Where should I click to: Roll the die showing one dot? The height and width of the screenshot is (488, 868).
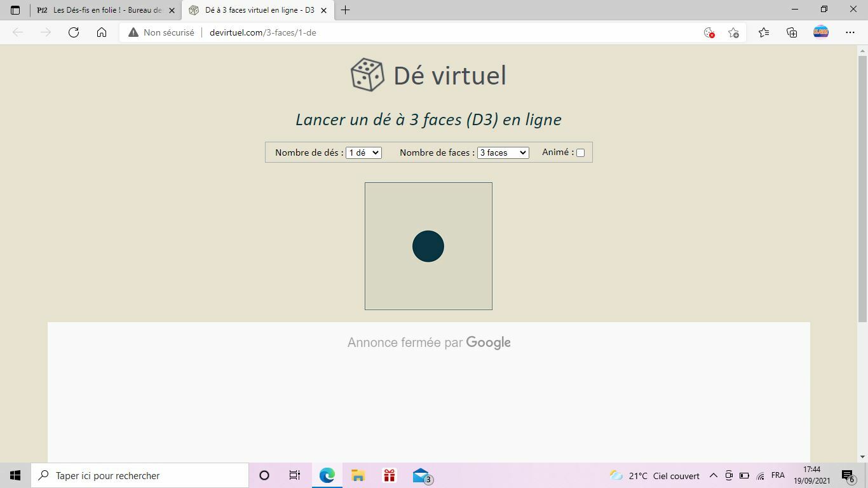[x=428, y=247]
